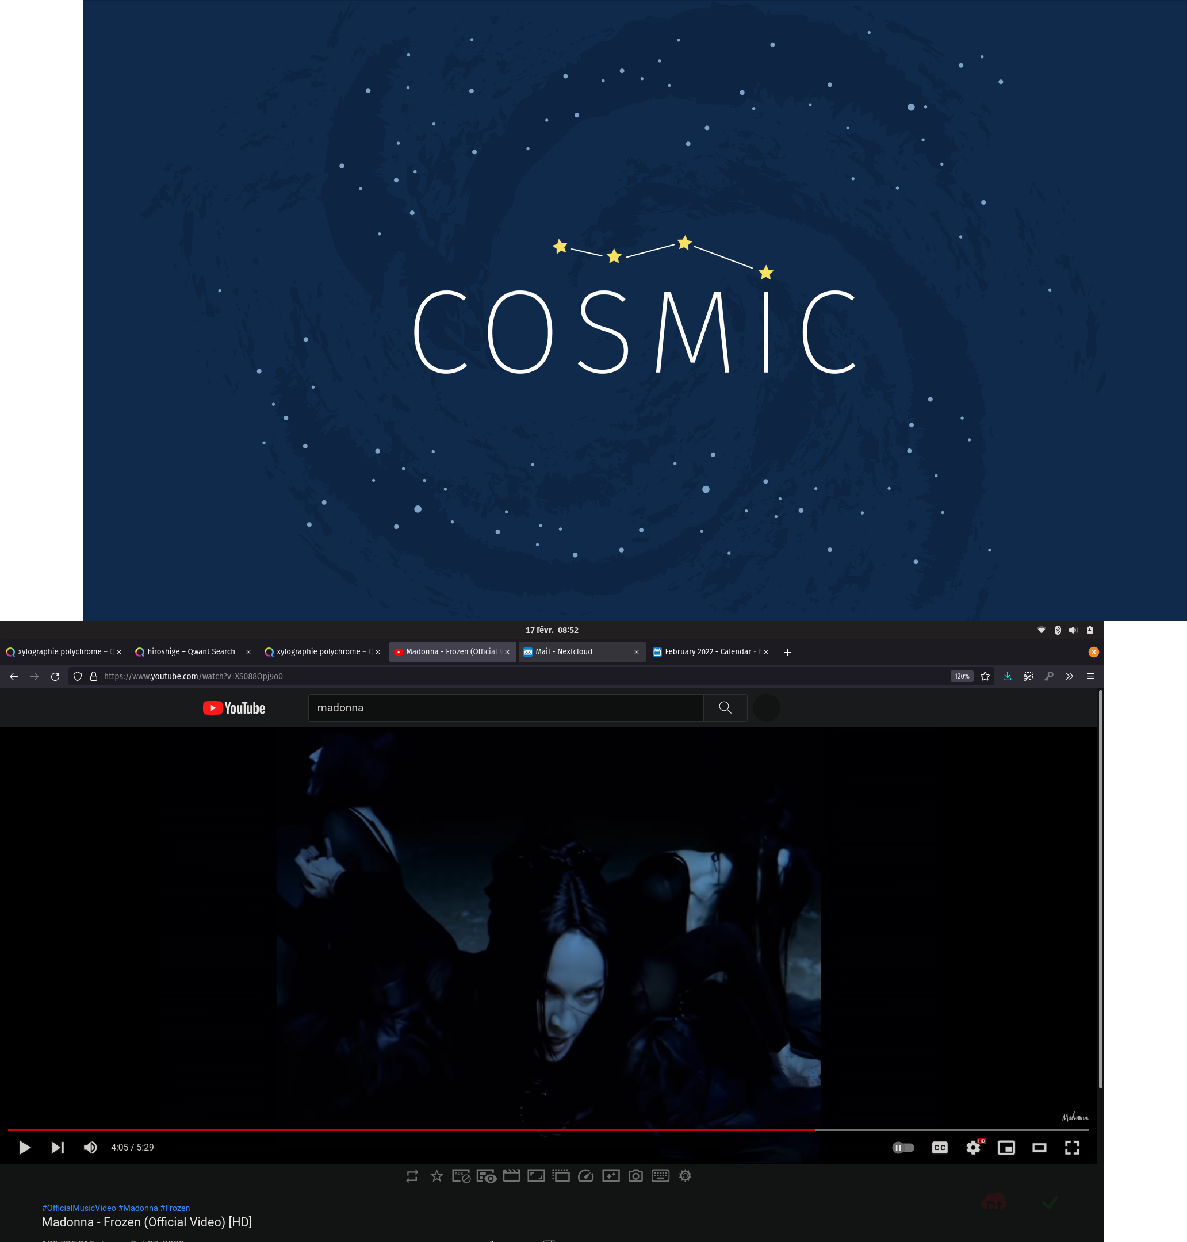
Task: Switch to the hiroshige Qwant Search tab
Action: [x=190, y=651]
